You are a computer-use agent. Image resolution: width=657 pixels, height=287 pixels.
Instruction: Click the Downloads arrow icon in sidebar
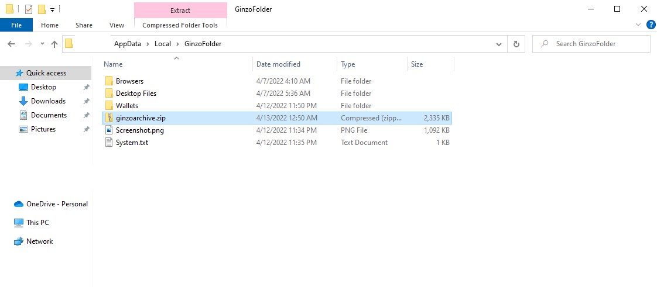pyautogui.click(x=23, y=101)
